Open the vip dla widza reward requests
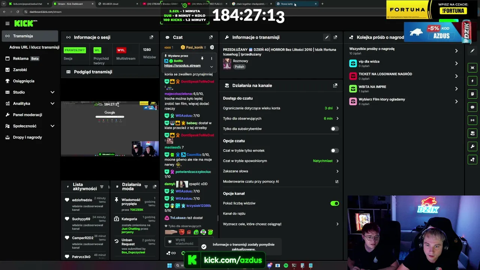This screenshot has height=270, width=480. pyautogui.click(x=404, y=63)
